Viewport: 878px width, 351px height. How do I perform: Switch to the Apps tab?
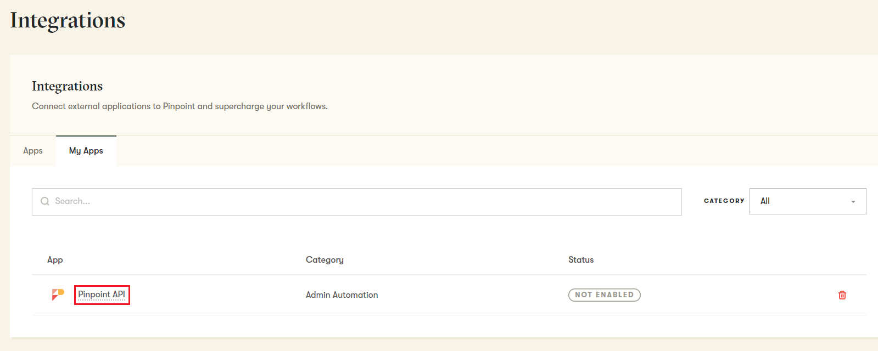(33, 151)
